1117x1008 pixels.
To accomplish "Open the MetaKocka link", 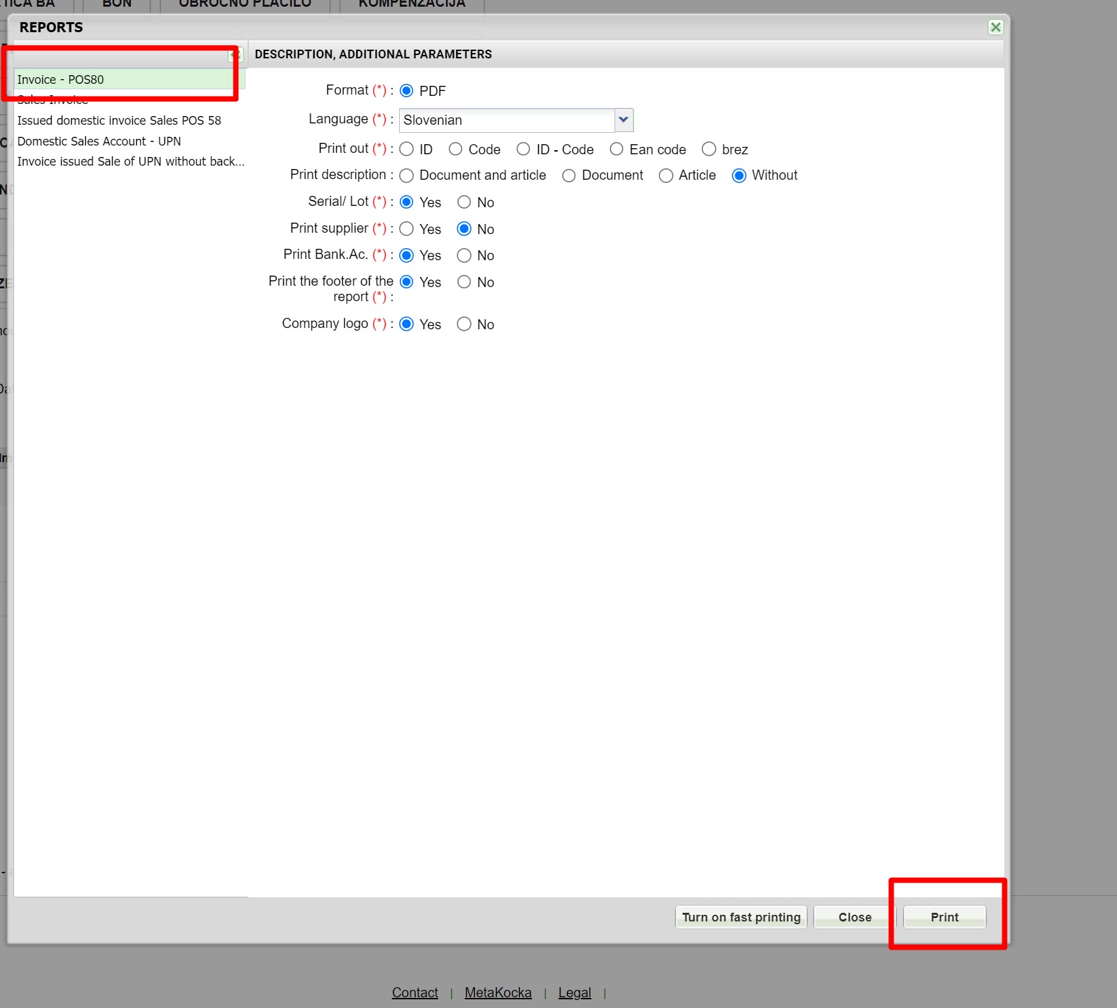I will [498, 993].
